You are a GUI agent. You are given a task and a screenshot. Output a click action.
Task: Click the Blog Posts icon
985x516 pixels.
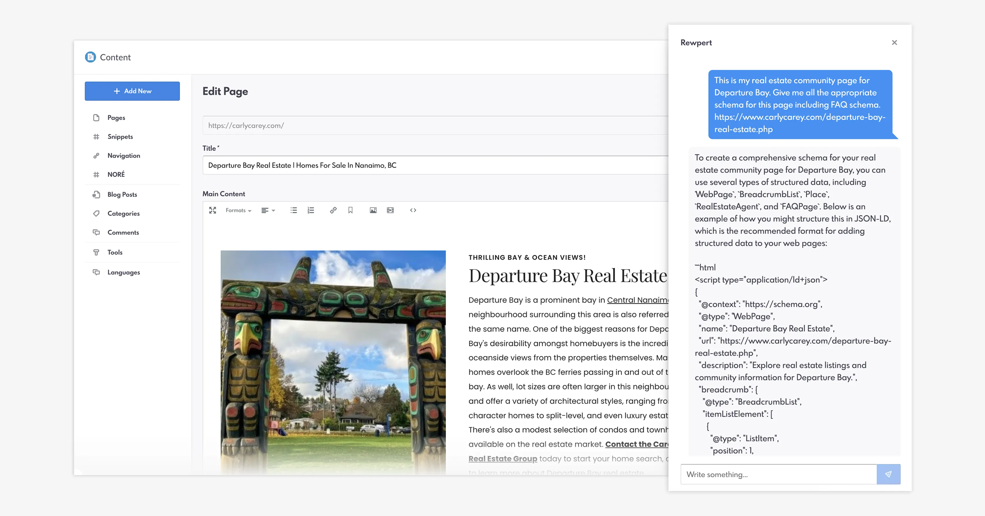point(96,195)
